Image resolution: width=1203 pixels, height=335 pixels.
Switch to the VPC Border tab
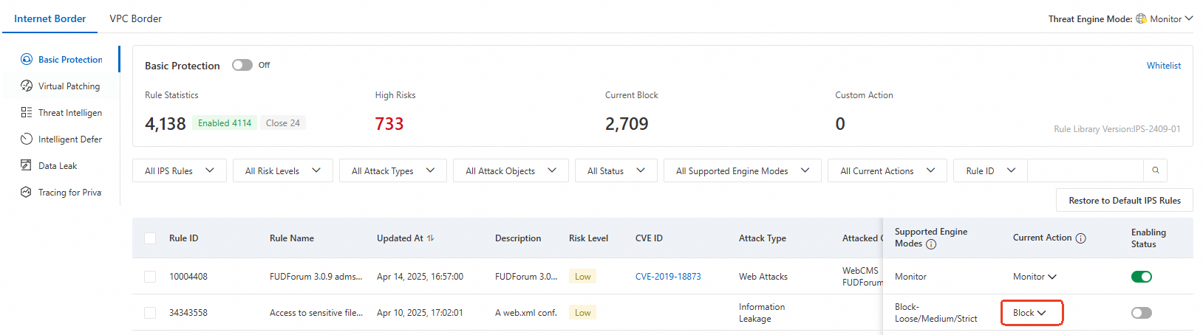(136, 18)
